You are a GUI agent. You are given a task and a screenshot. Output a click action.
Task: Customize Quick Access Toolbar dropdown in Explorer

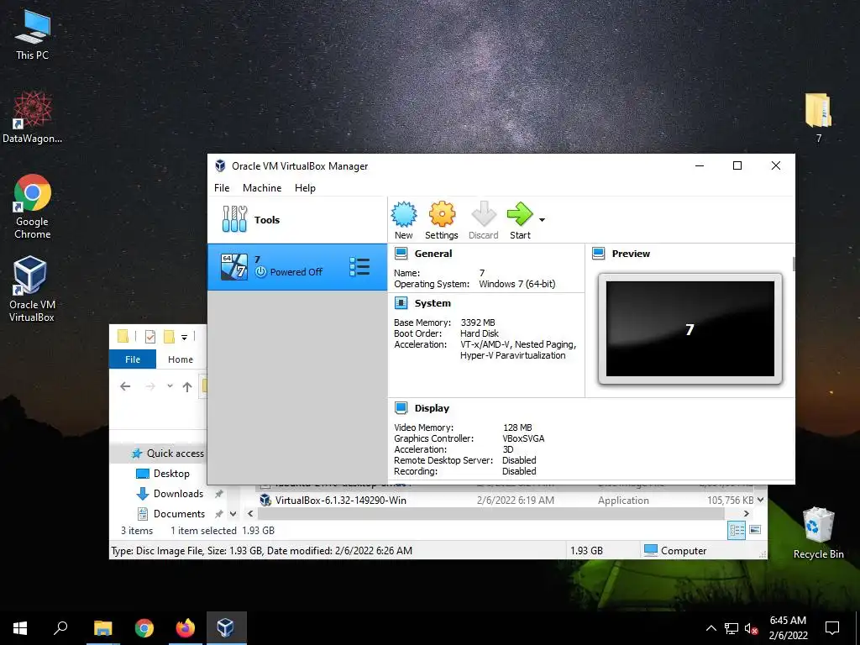pos(184,338)
